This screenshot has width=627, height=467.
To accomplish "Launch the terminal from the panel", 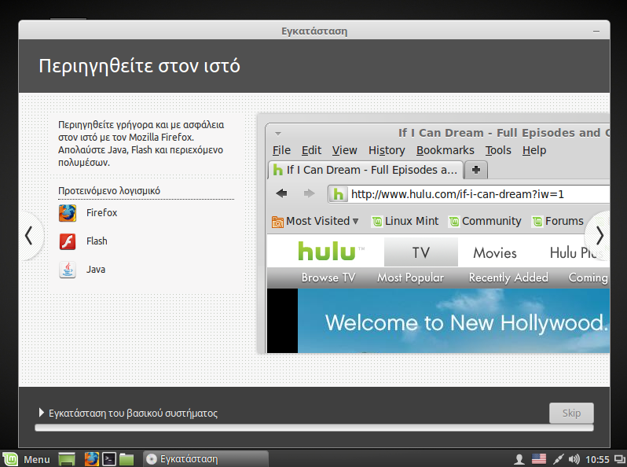I will point(108,459).
